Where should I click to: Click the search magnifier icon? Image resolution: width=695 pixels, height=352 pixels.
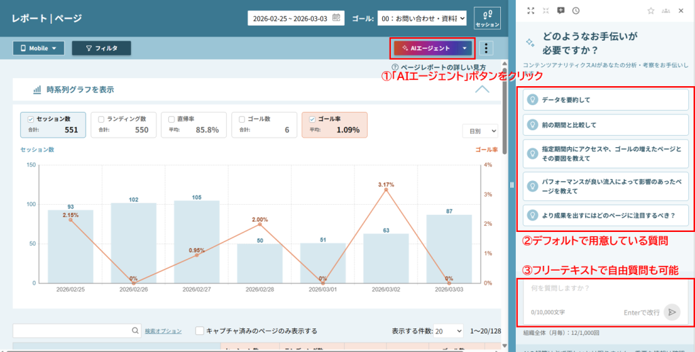136,331
